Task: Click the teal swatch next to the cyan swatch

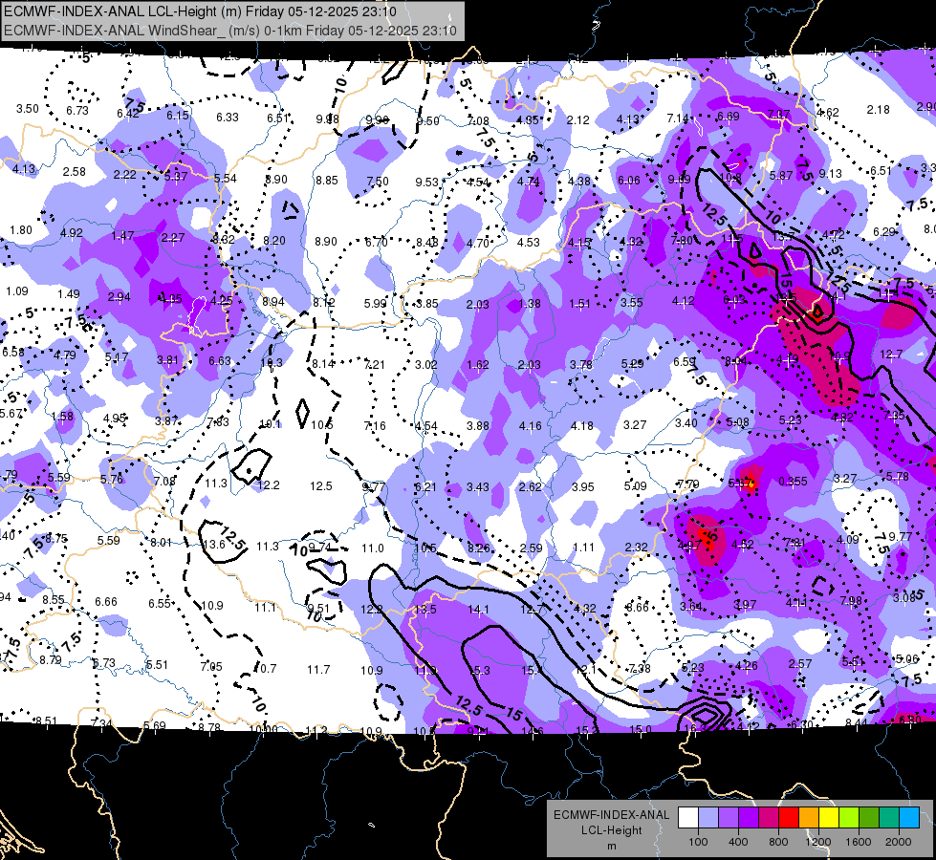Action: pyautogui.click(x=889, y=817)
